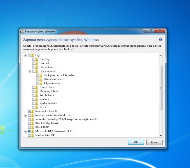This screenshot has width=190, height=168.
Task: Tick the Spider Solitaire checkbox
Action: tap(34, 103)
